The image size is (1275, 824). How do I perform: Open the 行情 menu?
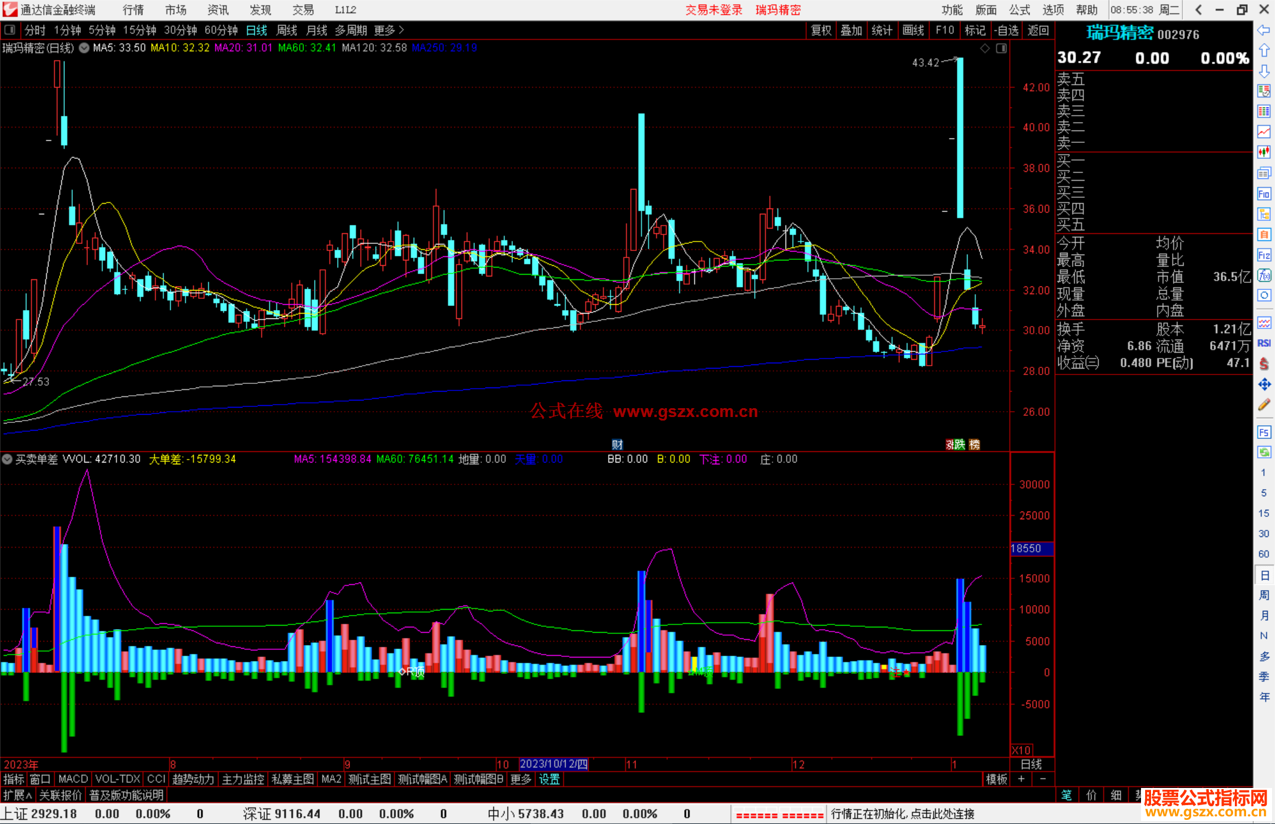(133, 9)
